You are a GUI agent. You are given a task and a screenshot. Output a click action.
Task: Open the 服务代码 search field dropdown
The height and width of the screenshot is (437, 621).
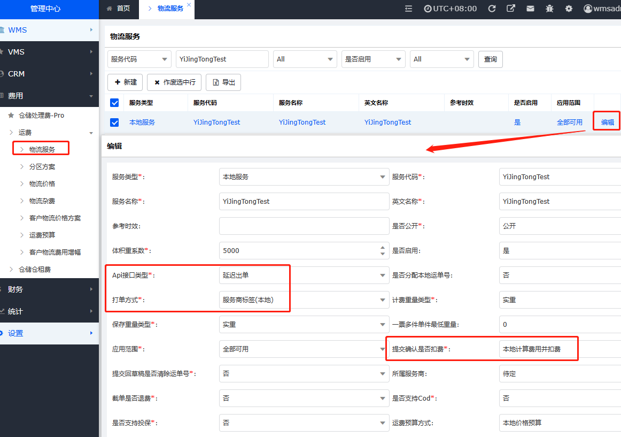click(139, 59)
